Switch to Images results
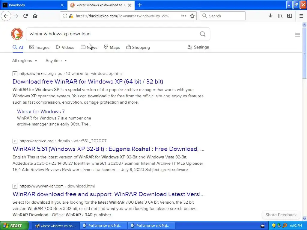 point(39,47)
